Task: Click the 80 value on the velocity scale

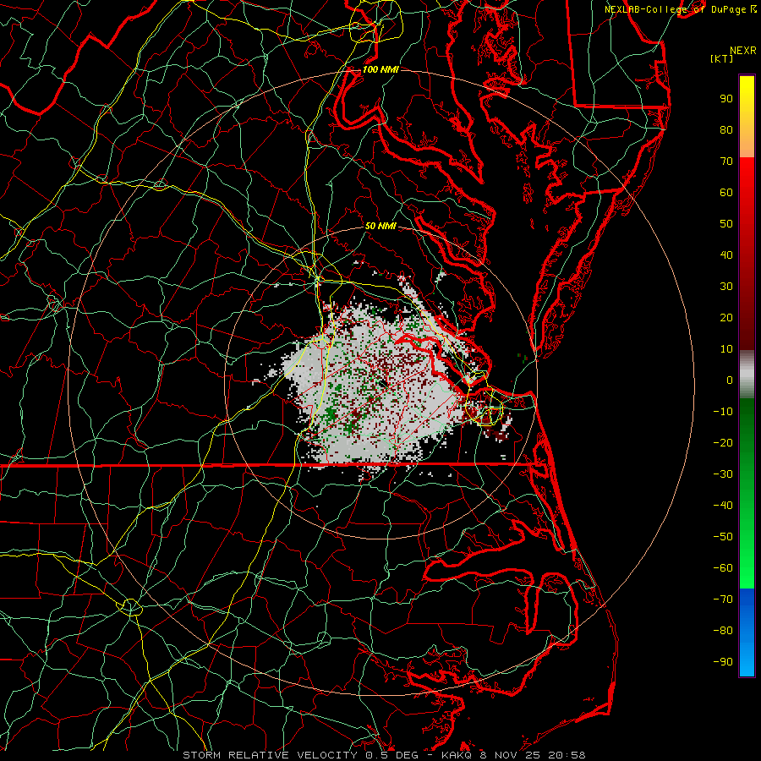Action: 726,130
